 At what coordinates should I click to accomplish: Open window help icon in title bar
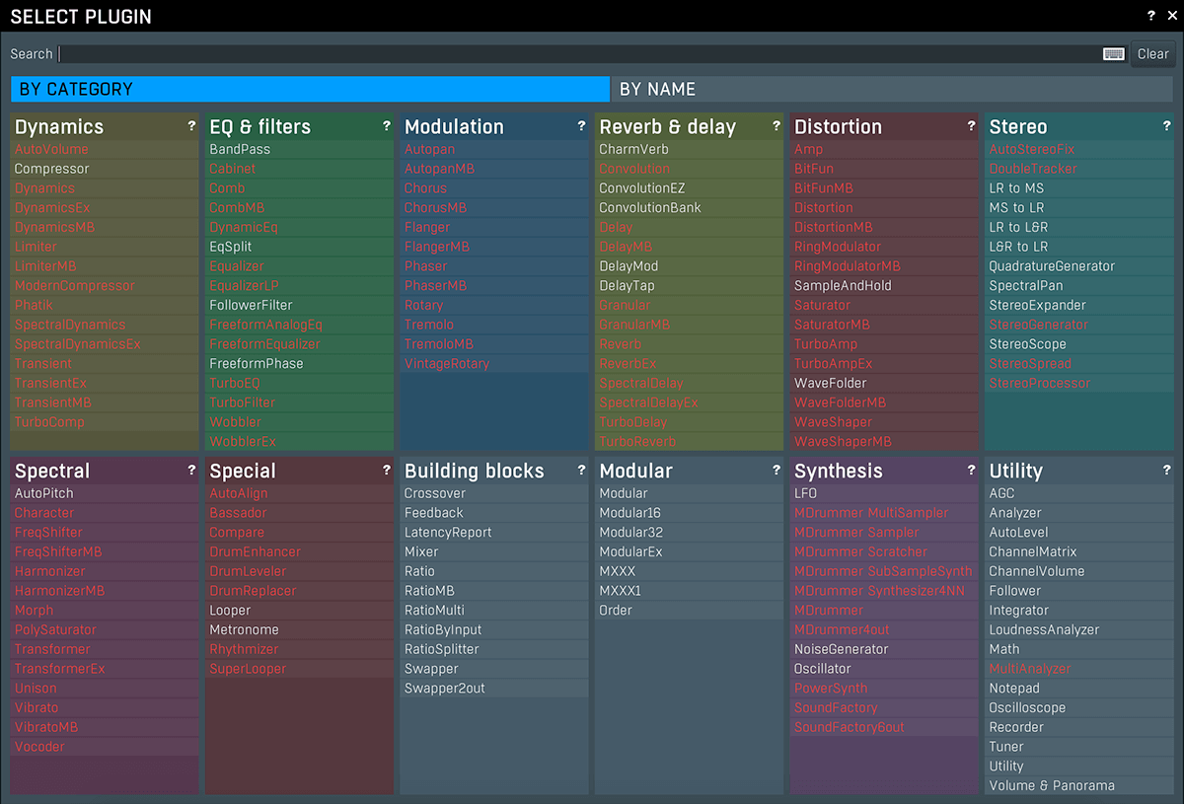tap(1151, 16)
